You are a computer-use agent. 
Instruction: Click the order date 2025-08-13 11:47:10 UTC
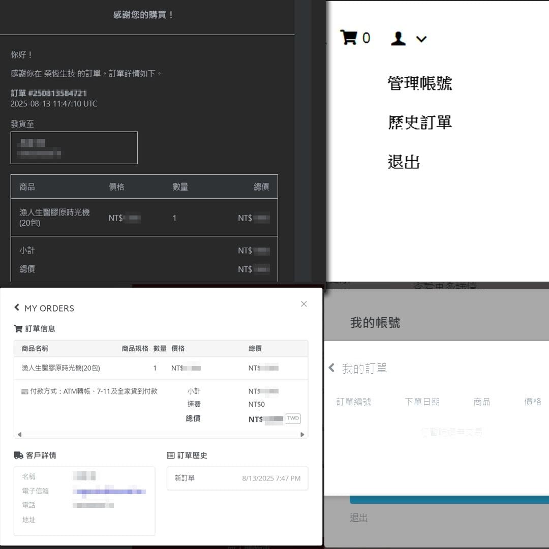pyautogui.click(x=54, y=104)
